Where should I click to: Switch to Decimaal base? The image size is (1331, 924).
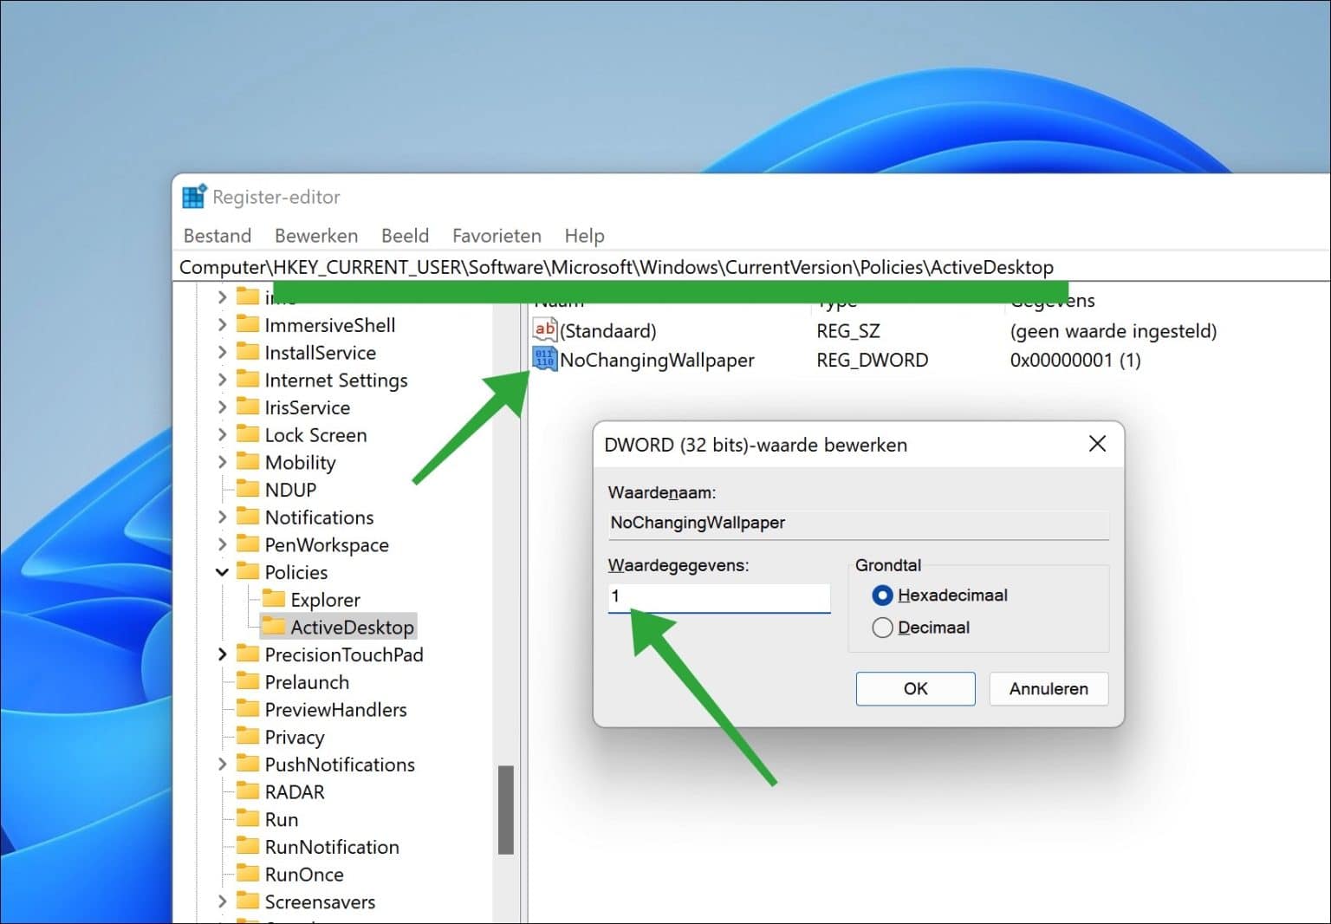(881, 627)
